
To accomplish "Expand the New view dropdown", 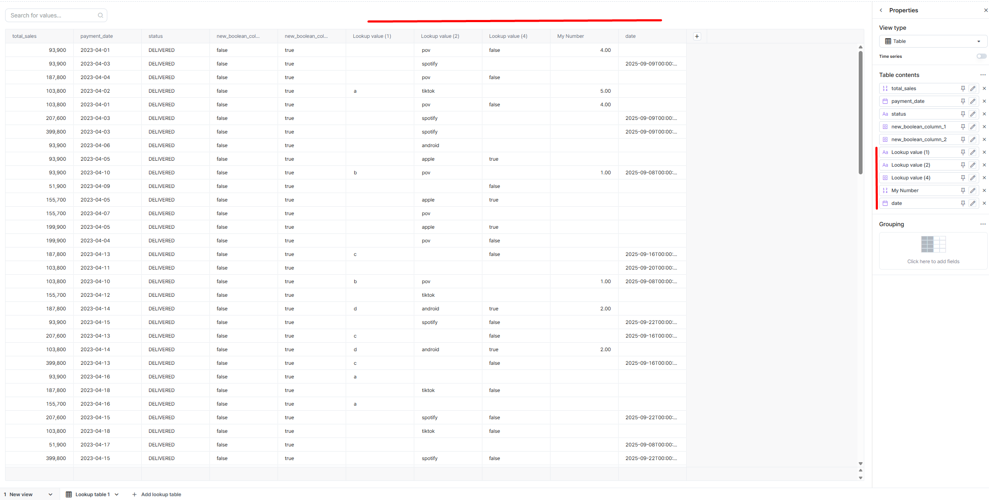I will point(50,494).
